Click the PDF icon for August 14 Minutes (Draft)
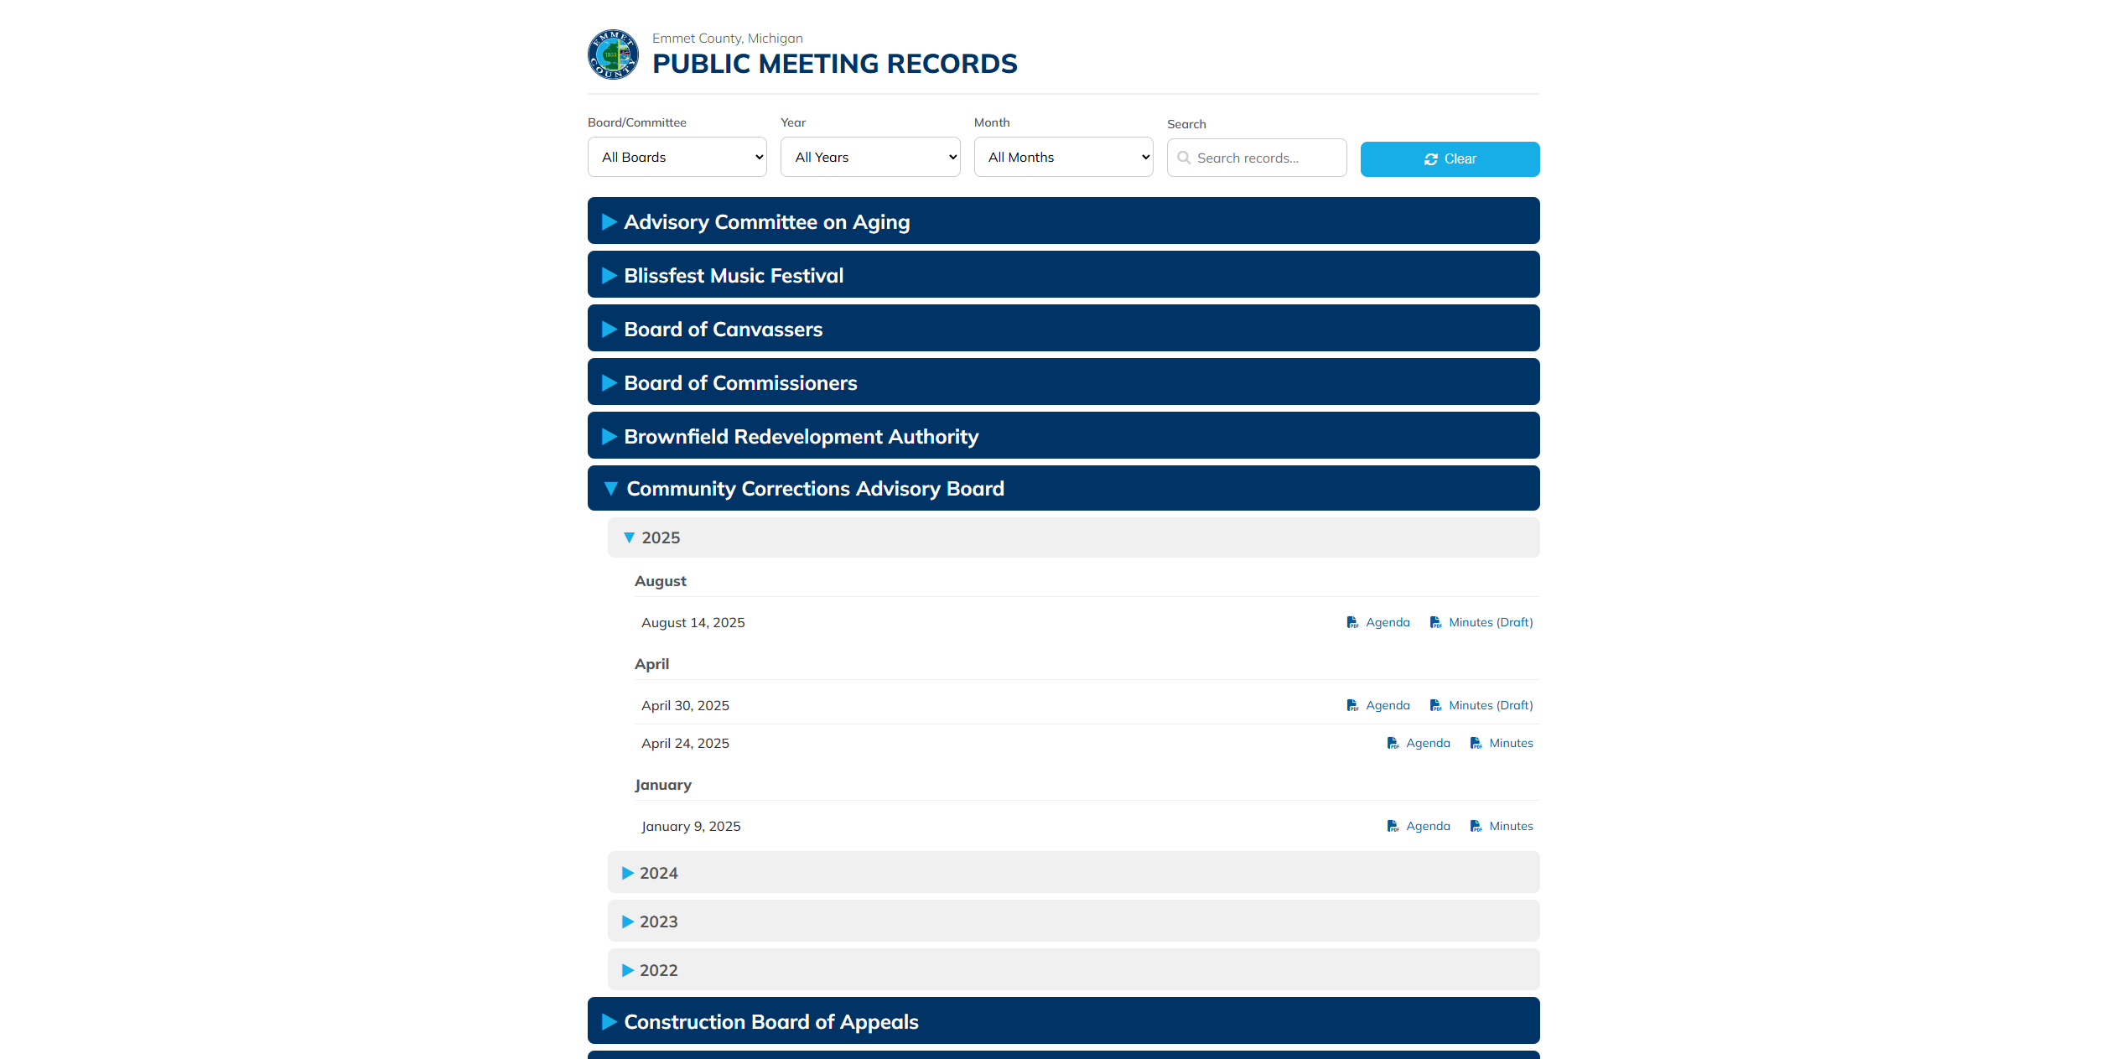 pyautogui.click(x=1435, y=622)
